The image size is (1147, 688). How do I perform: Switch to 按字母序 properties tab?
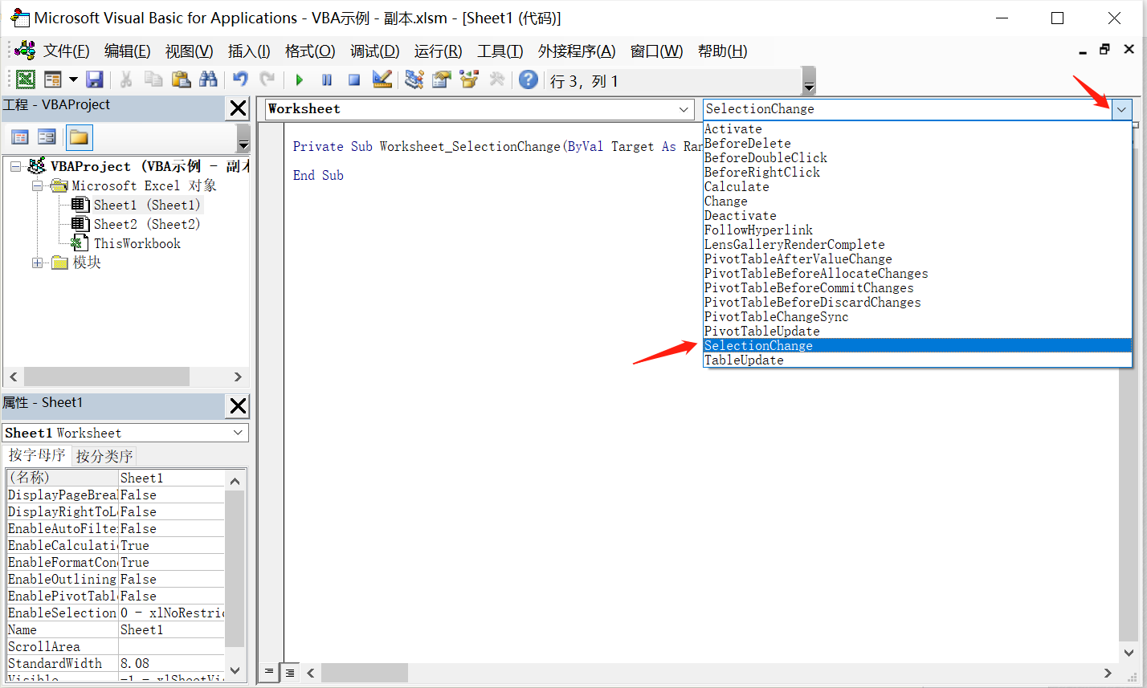coord(37,456)
